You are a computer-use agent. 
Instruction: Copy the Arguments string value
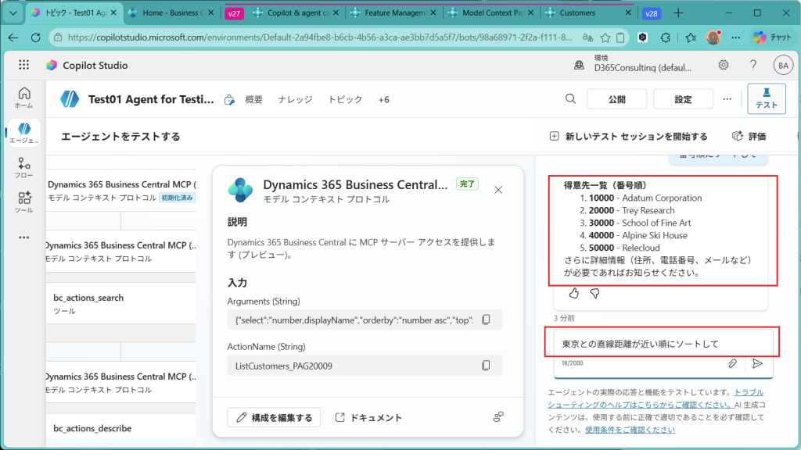click(x=486, y=320)
